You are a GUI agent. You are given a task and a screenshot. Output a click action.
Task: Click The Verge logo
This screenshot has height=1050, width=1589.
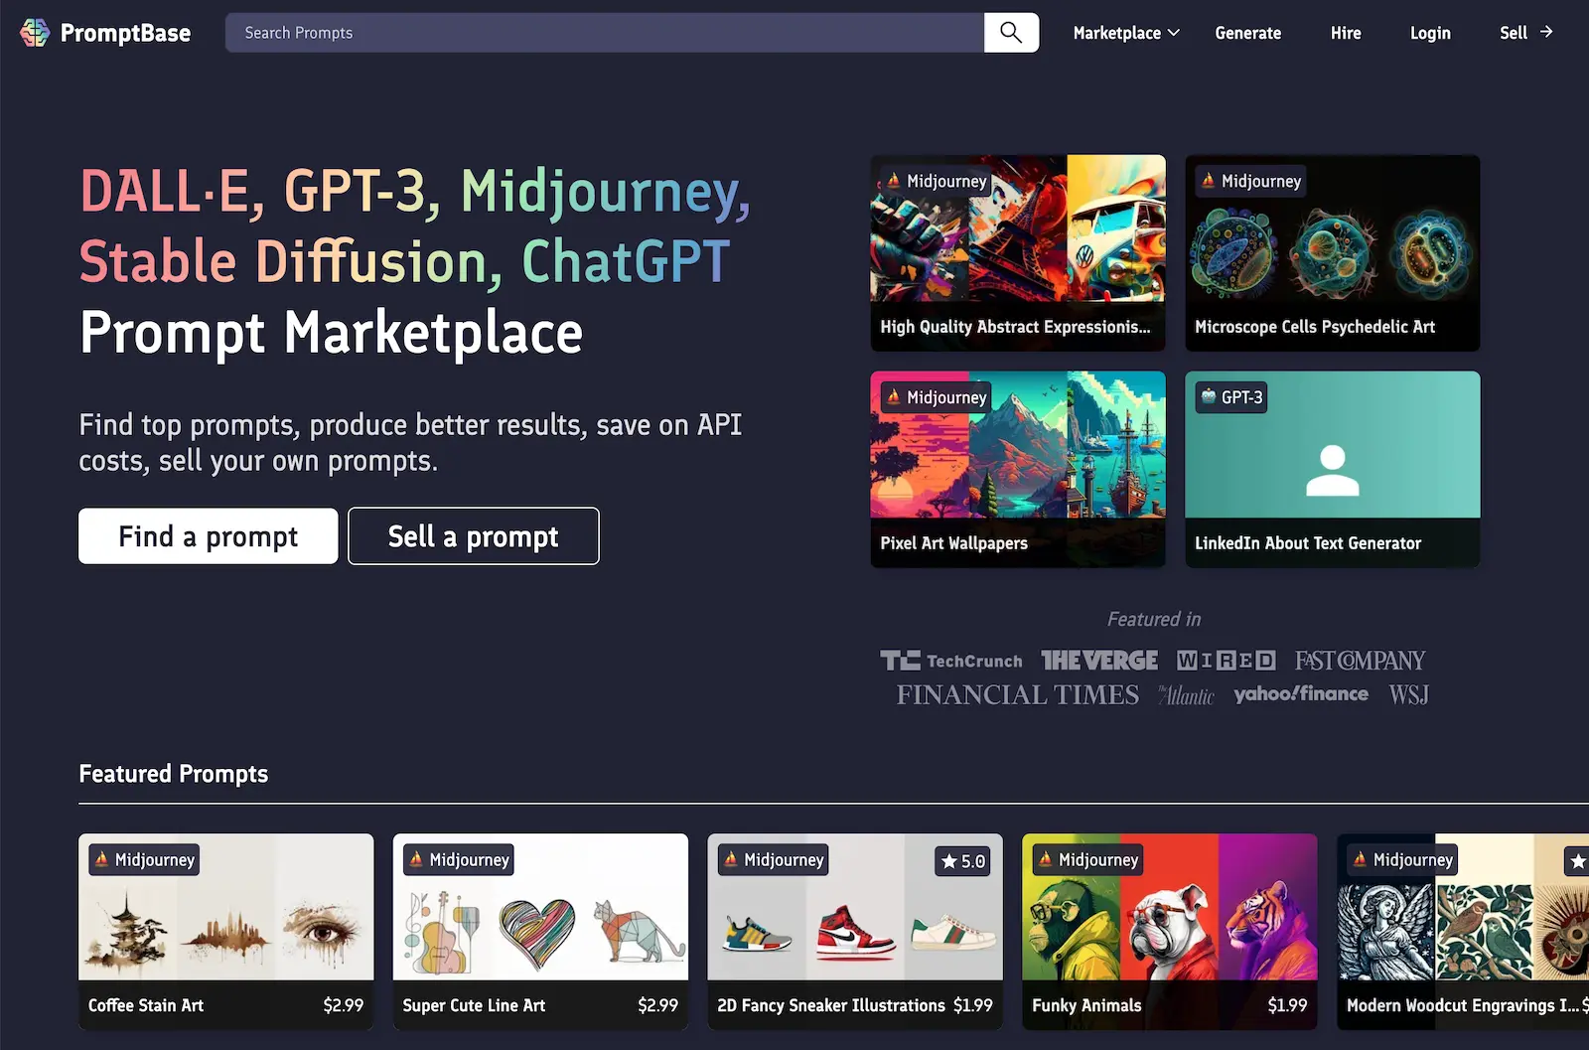pos(1098,661)
